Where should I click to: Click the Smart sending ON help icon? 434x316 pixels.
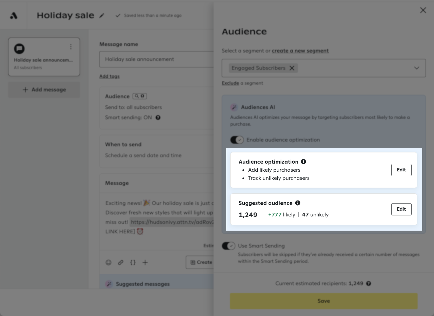(x=158, y=118)
